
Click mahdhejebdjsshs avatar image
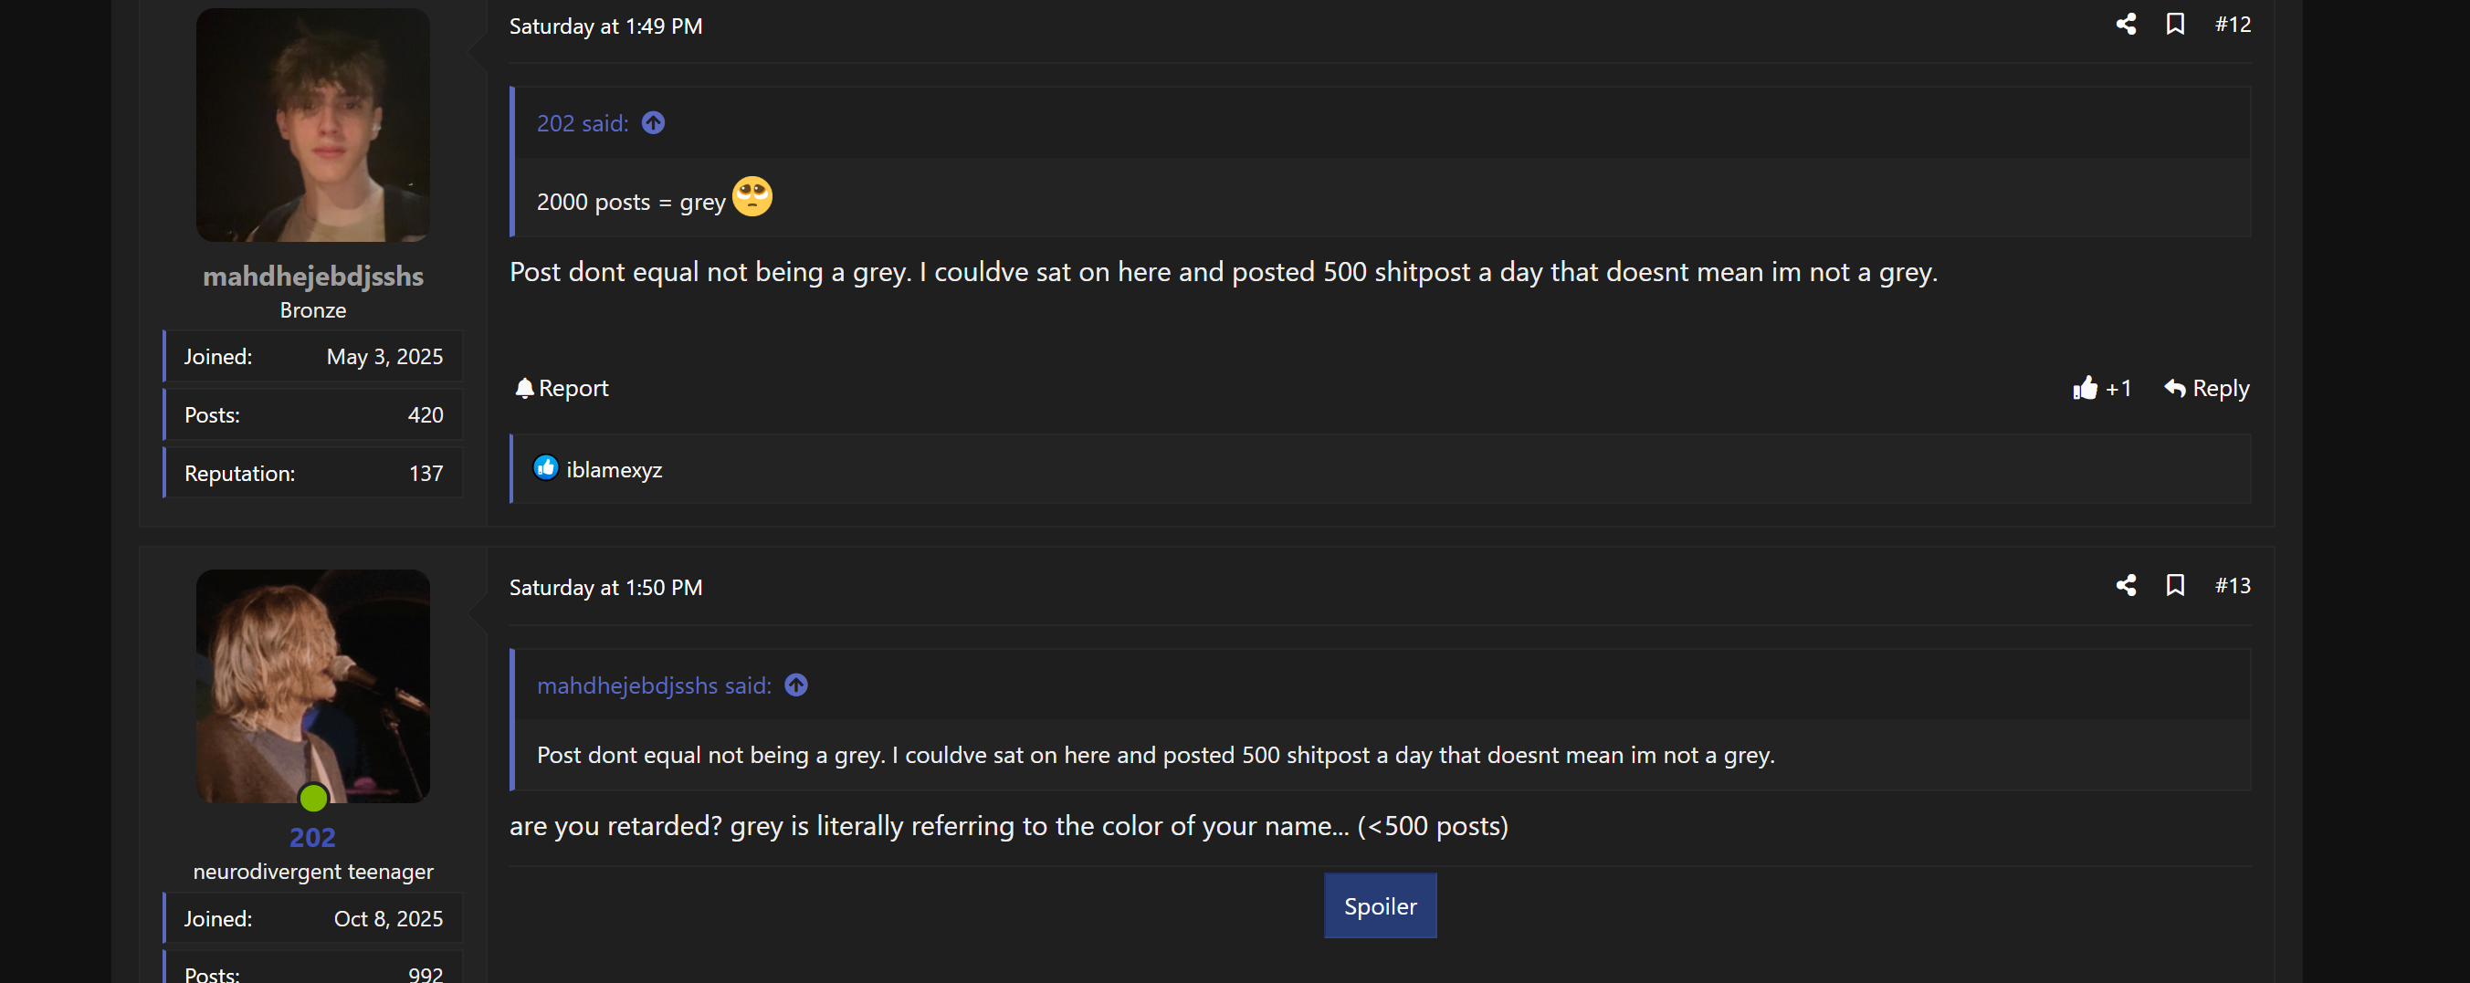[312, 126]
